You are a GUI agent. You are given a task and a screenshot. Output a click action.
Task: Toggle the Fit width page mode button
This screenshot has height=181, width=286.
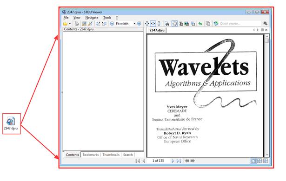[153, 24]
